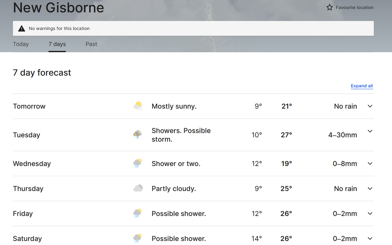
Task: Click Thursday's partly cloudy icon
Action: click(138, 188)
